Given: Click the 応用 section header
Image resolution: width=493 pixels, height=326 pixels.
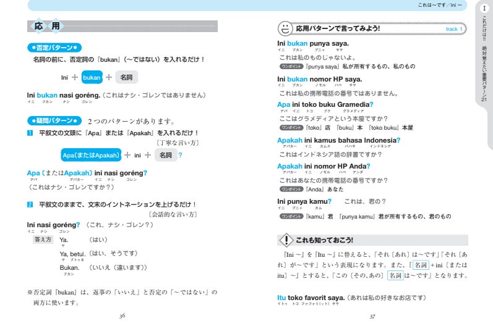Looking at the screenshot, I should 122,26.
